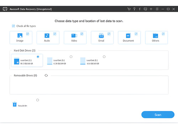
Task: Click the Aiseesoft app logo icon
Action: tap(5, 9)
